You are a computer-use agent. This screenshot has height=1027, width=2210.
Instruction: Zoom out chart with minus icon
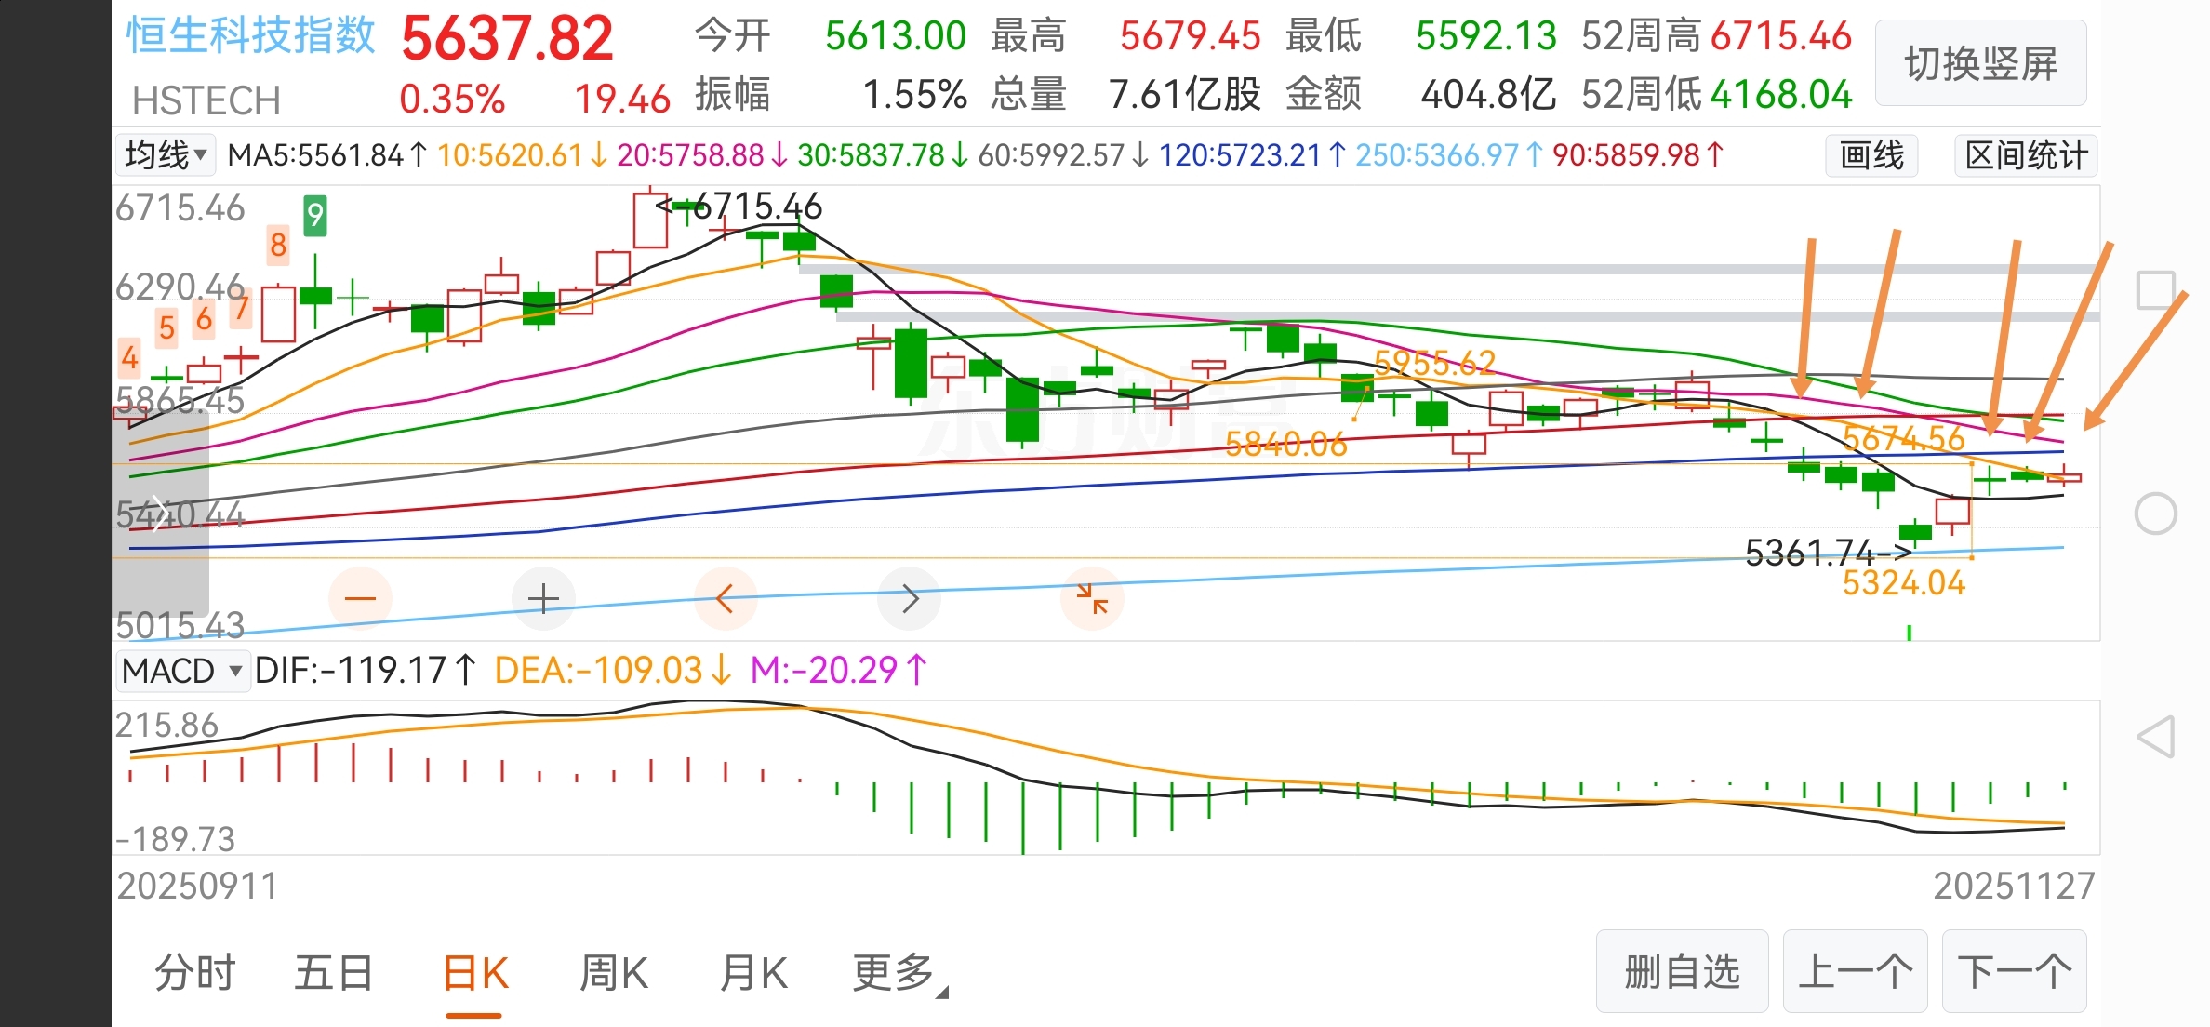click(360, 598)
